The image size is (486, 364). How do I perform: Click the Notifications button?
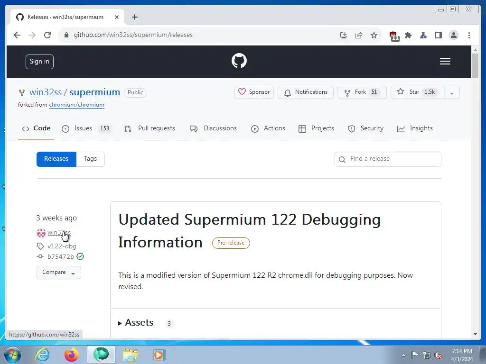point(306,92)
